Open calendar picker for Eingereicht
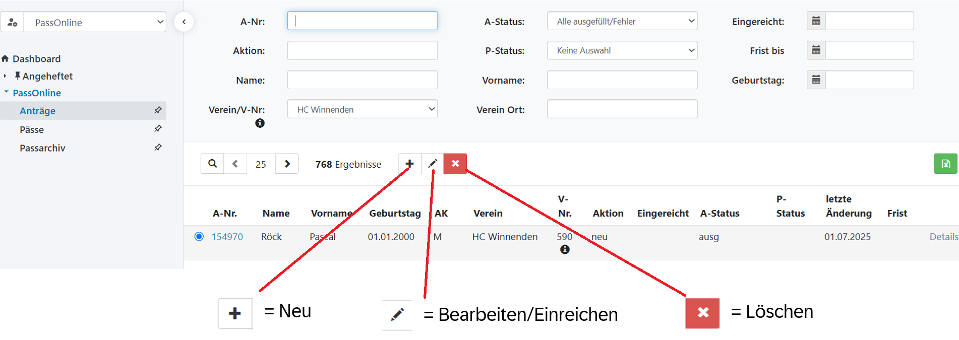This screenshot has width=959, height=340. click(x=816, y=21)
